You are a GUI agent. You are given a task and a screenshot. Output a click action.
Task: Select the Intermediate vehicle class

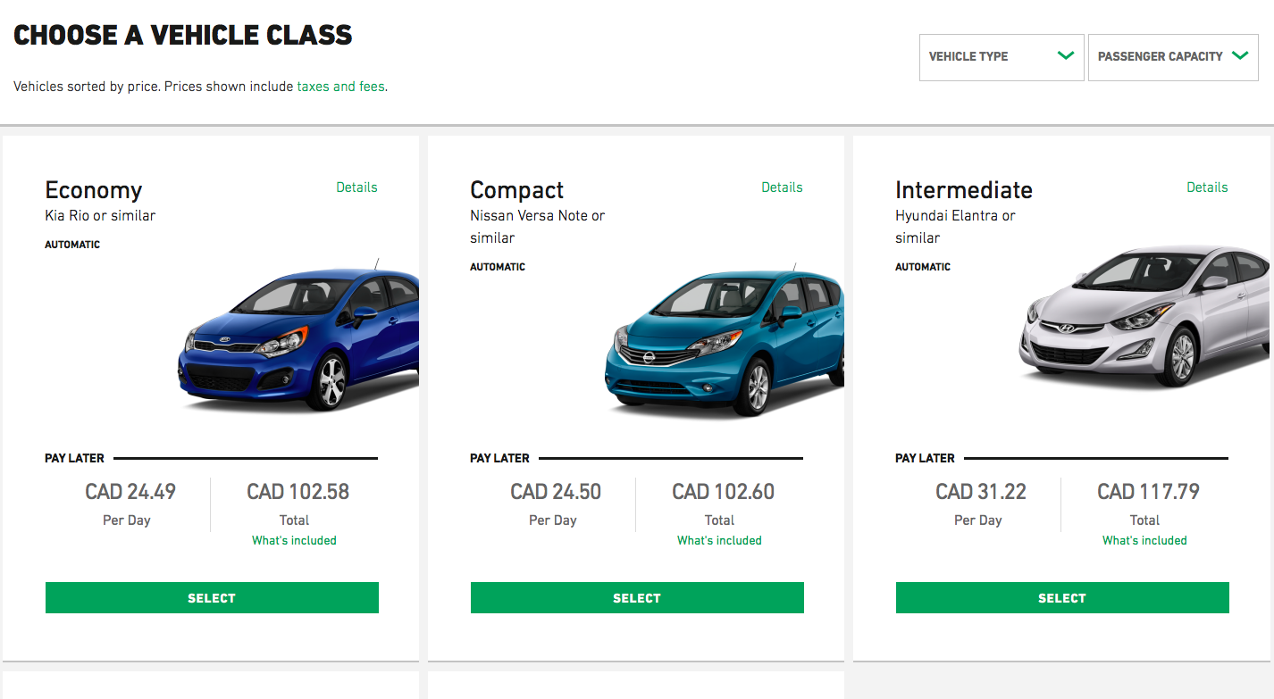(x=1062, y=598)
